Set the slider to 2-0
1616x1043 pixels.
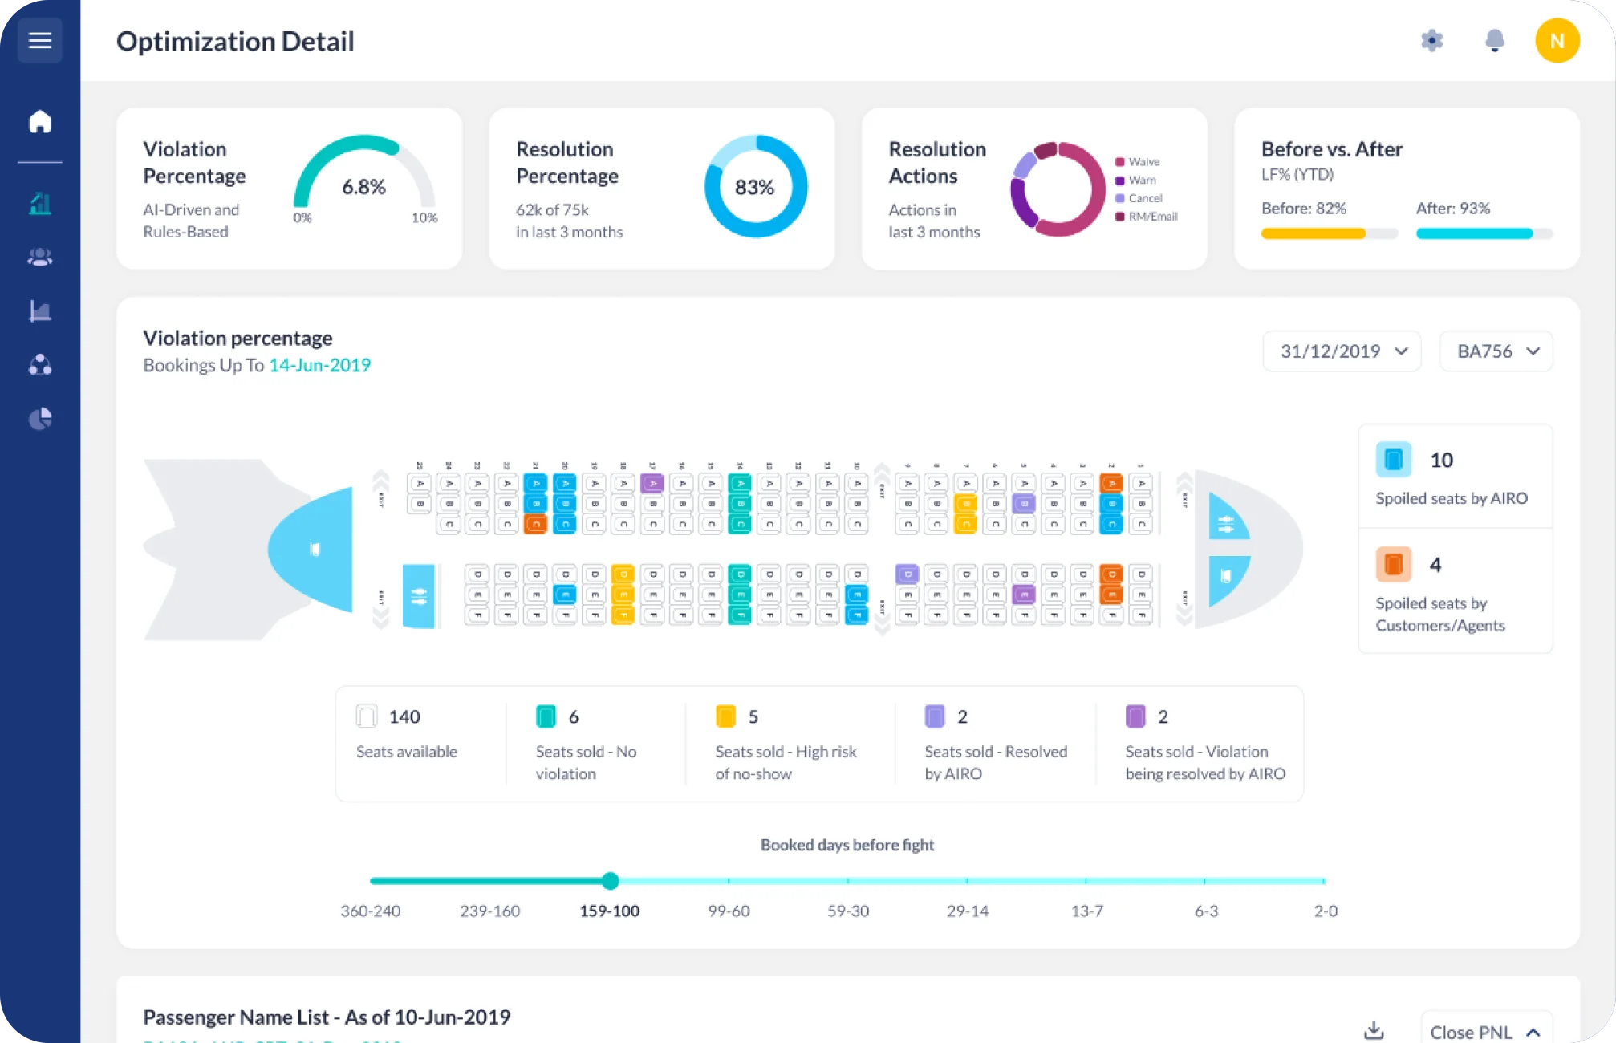pos(1326,911)
